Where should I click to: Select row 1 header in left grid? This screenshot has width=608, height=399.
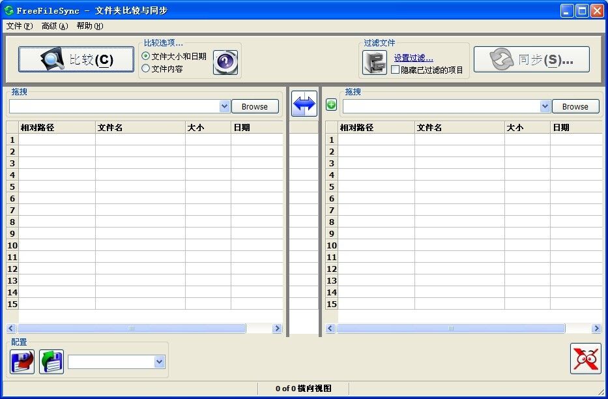pyautogui.click(x=12, y=140)
